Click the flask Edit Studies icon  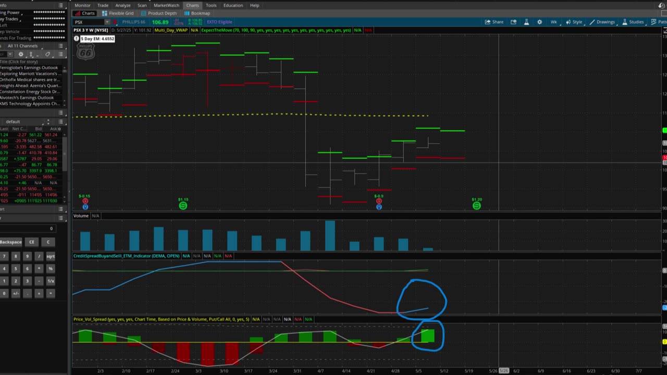(x=526, y=22)
